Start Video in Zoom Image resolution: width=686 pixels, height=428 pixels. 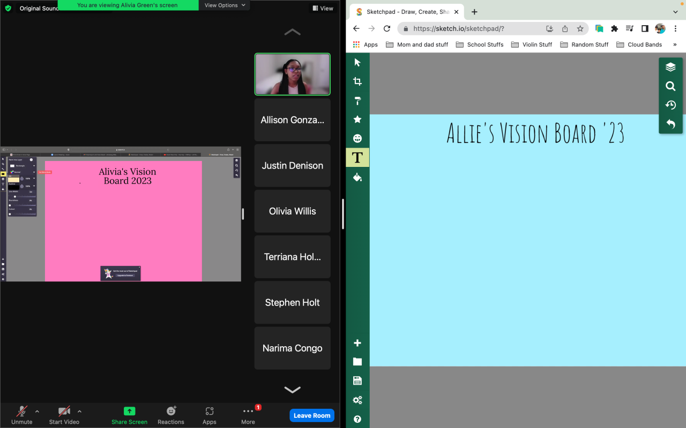[64, 415]
